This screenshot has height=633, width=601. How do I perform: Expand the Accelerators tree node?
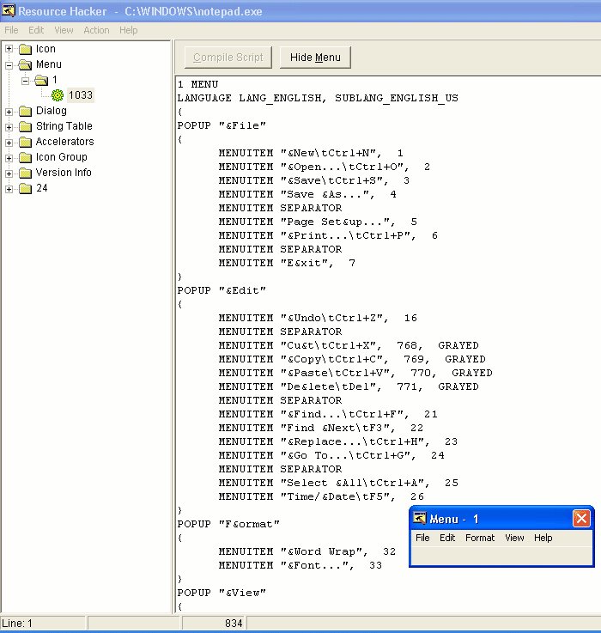tap(9, 143)
